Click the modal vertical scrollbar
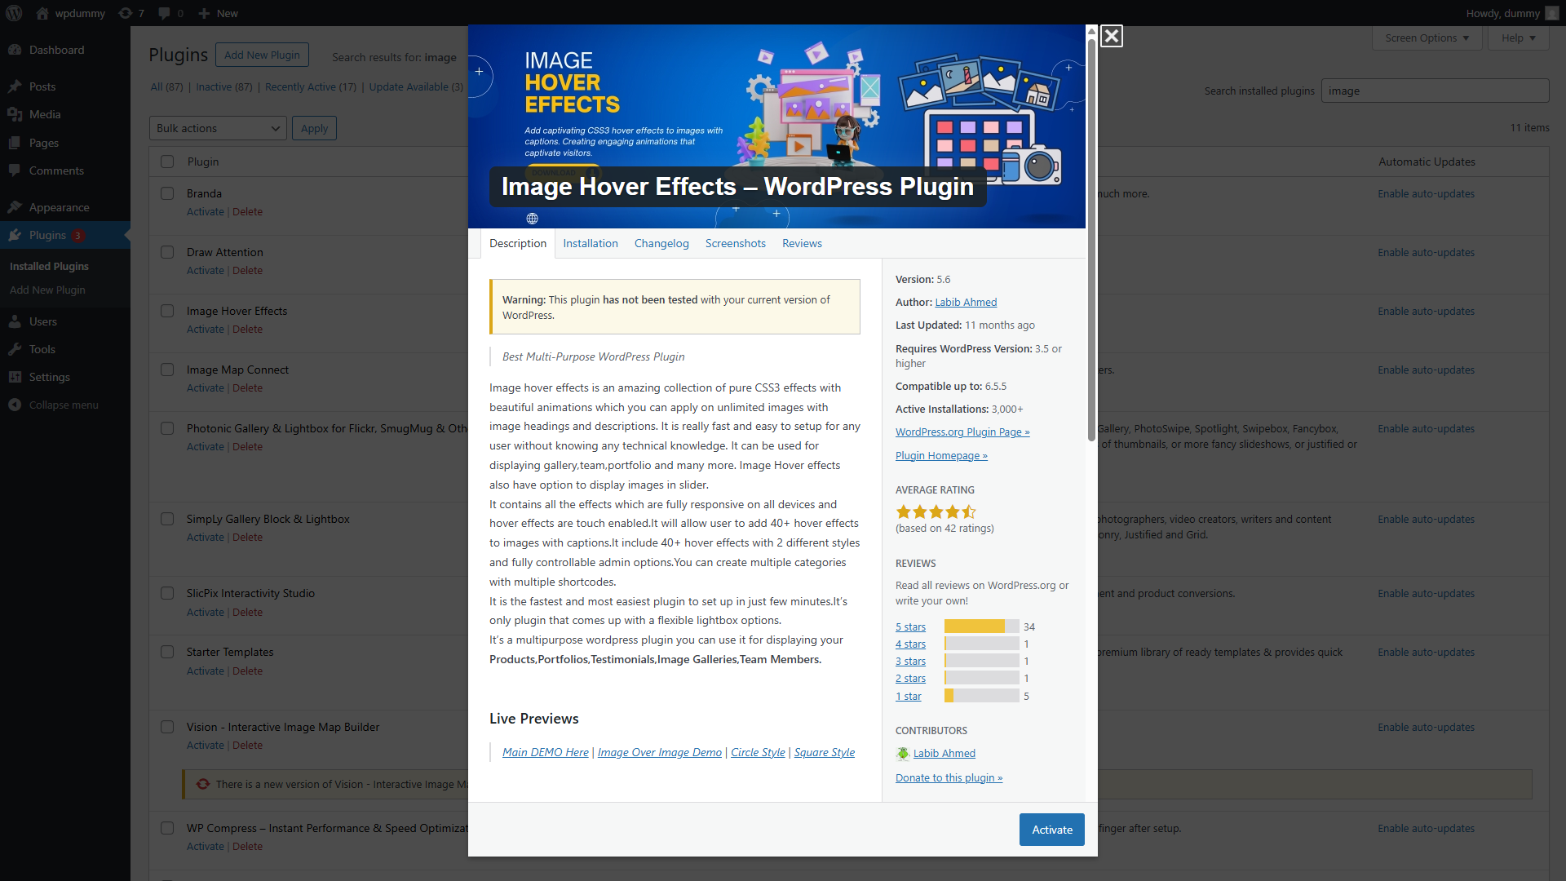 click(x=1091, y=241)
